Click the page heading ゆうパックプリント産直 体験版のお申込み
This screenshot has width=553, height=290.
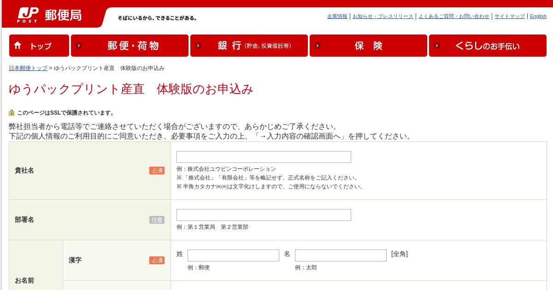[x=131, y=89]
